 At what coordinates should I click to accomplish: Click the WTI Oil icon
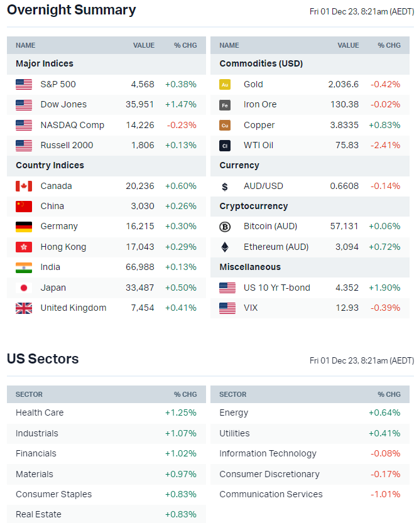[x=225, y=146]
